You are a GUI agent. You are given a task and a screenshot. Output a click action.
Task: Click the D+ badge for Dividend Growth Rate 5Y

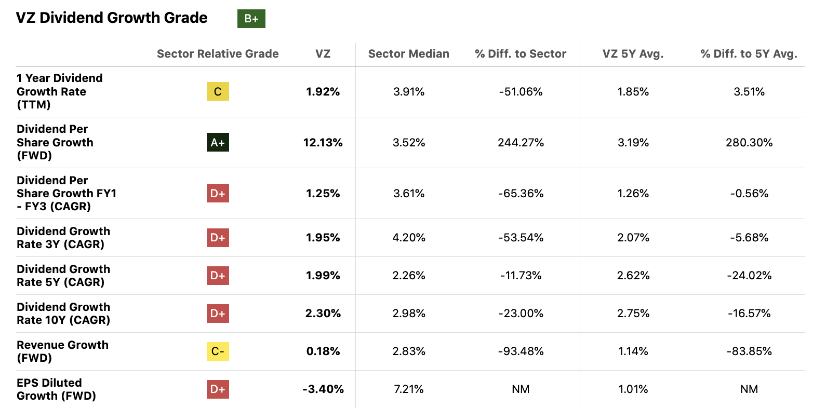click(218, 275)
